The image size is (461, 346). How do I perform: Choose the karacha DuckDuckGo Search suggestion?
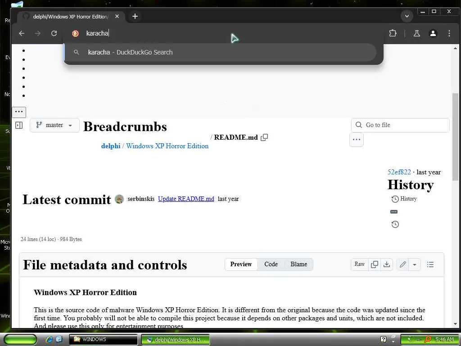(x=221, y=52)
